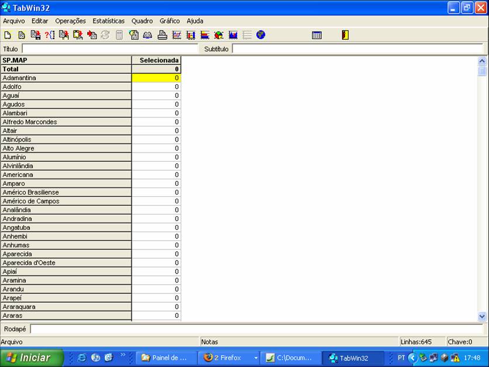Viewport: 489px width, 367px height.
Task: Open the Iniciar start menu
Action: pyautogui.click(x=32, y=358)
